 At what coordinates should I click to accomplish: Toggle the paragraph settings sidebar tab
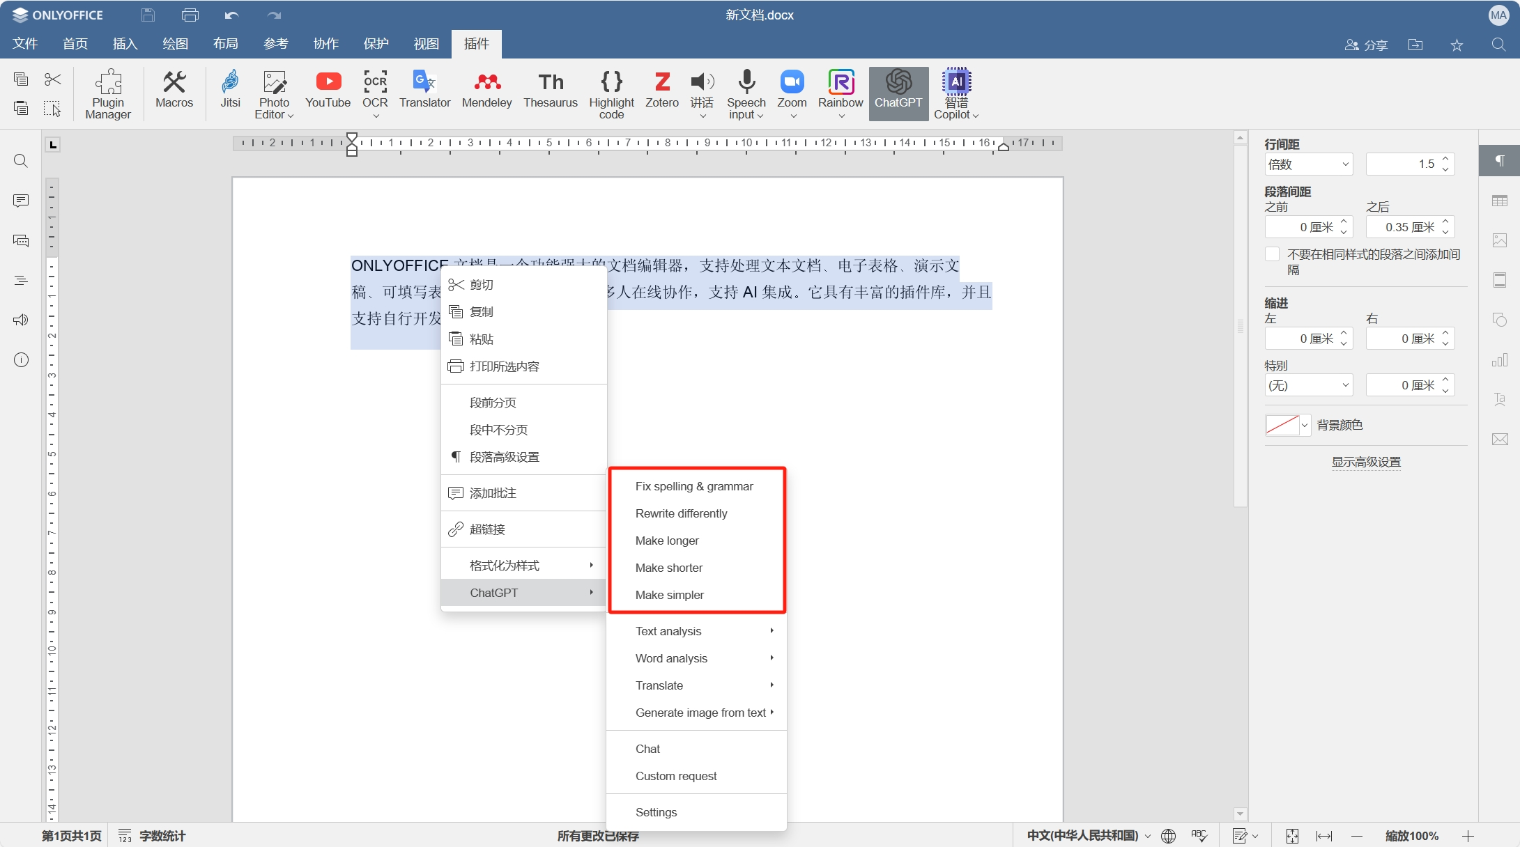pos(1499,160)
